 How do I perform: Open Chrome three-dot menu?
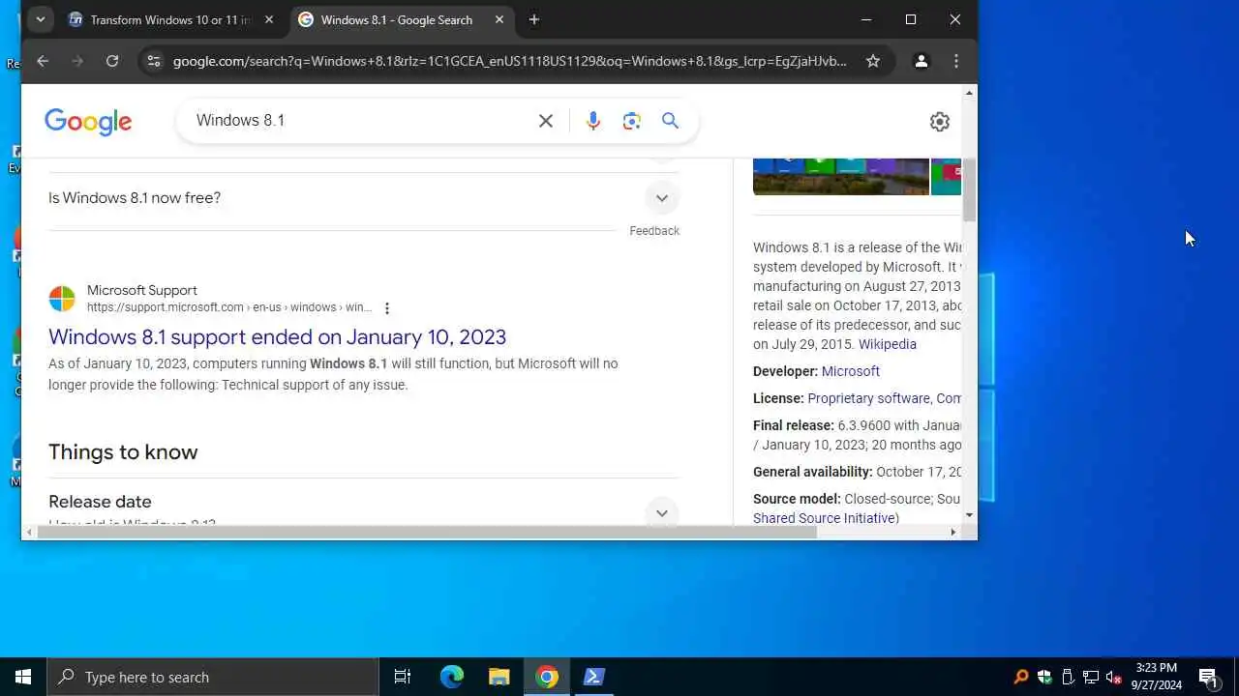point(956,61)
